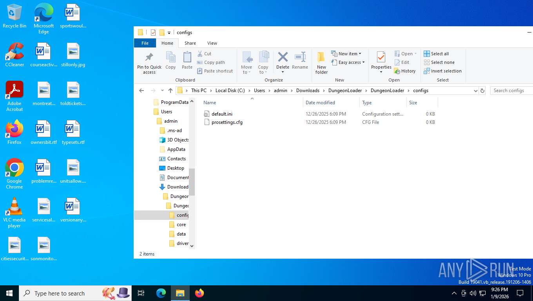Screen dimensions: 533x301
Task: Click Edit in the Open group
Action: [x=402, y=62]
